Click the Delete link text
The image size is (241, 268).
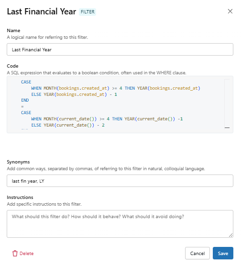click(x=27, y=253)
